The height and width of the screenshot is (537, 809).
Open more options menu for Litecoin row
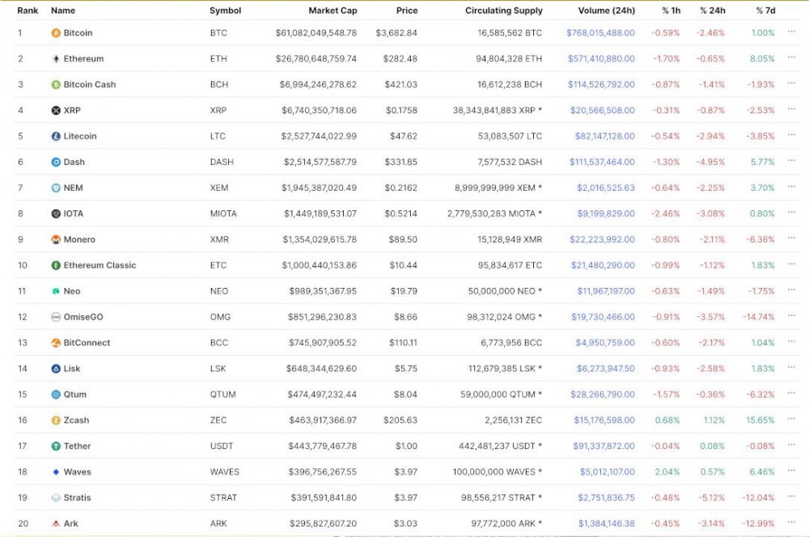coord(791,134)
